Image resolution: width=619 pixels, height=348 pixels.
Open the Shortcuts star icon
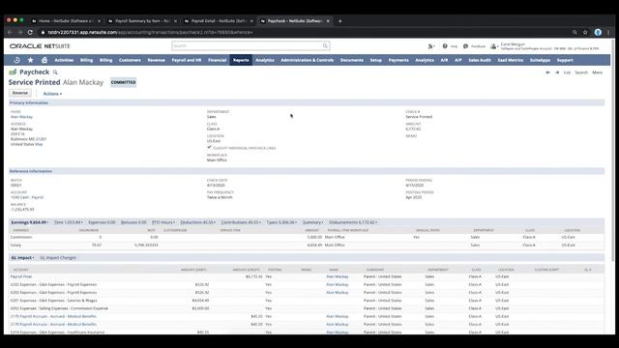(x=30, y=60)
